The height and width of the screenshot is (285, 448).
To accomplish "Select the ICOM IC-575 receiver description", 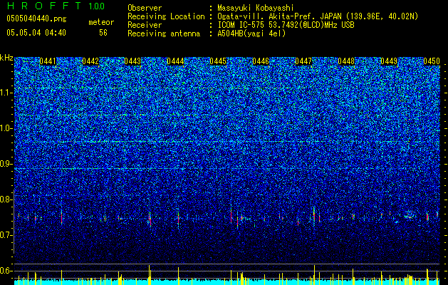I will pos(286,25).
